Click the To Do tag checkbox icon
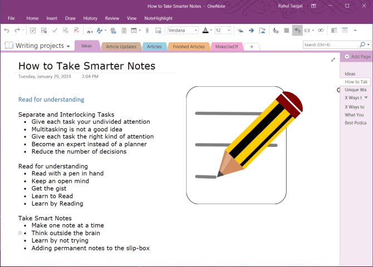Image resolution: width=373 pixels, height=267 pixels. point(33,30)
